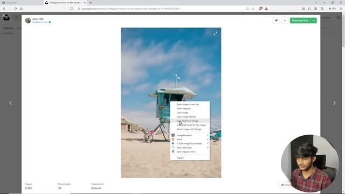This screenshot has height=194, width=345.
Task: Click the Downloads label text
Action: coord(65,184)
